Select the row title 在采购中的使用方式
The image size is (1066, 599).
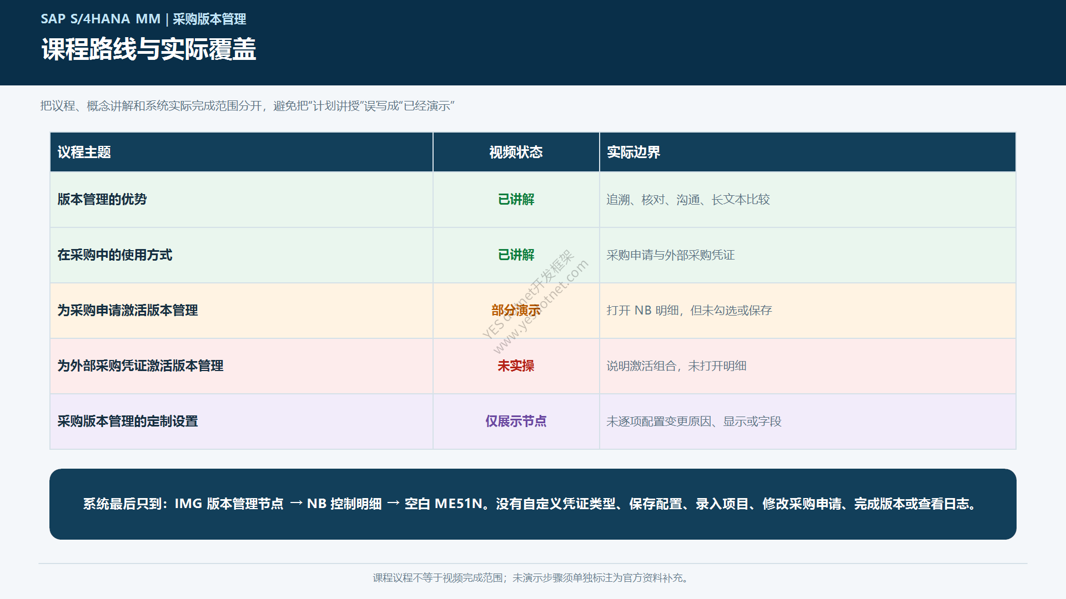coord(115,255)
